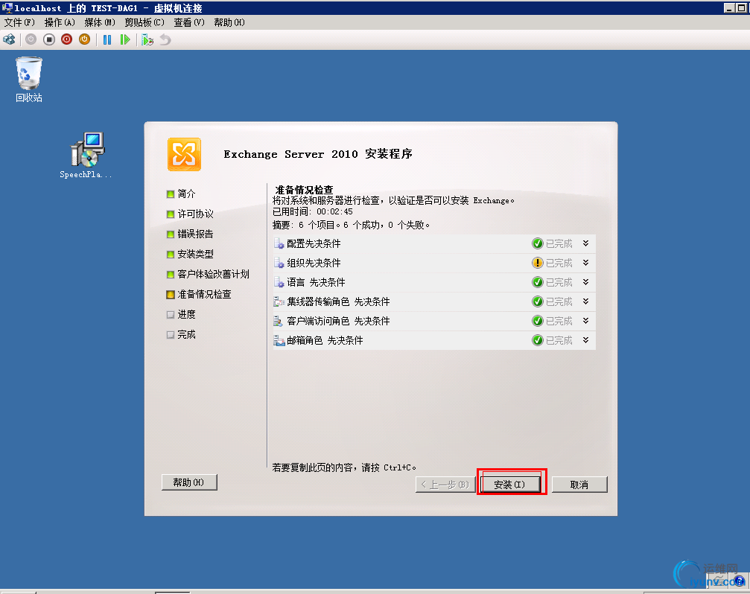Expand details of 配置先决条件
750x594 pixels.
(586, 243)
